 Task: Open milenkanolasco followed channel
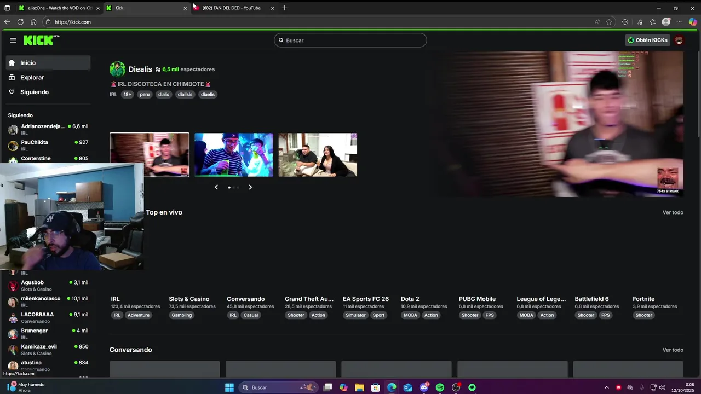[48, 302]
